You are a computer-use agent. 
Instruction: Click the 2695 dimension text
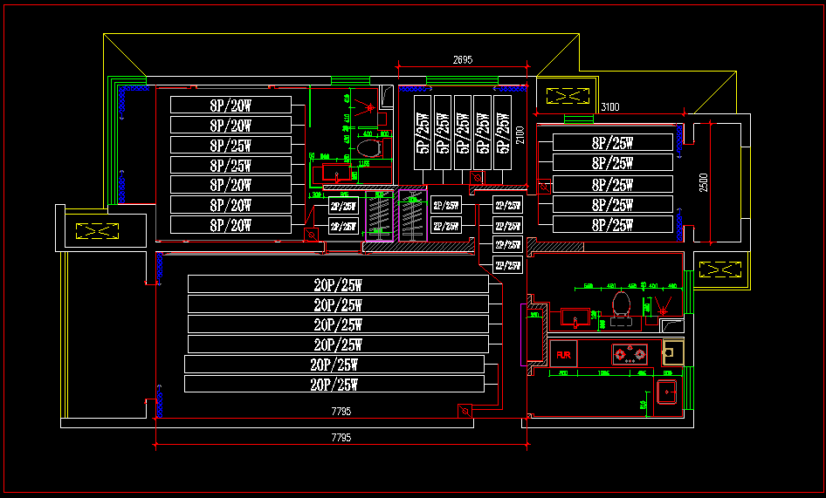pos(463,60)
